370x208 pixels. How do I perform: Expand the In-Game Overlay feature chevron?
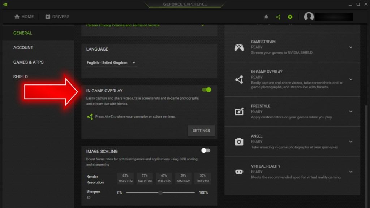click(351, 79)
